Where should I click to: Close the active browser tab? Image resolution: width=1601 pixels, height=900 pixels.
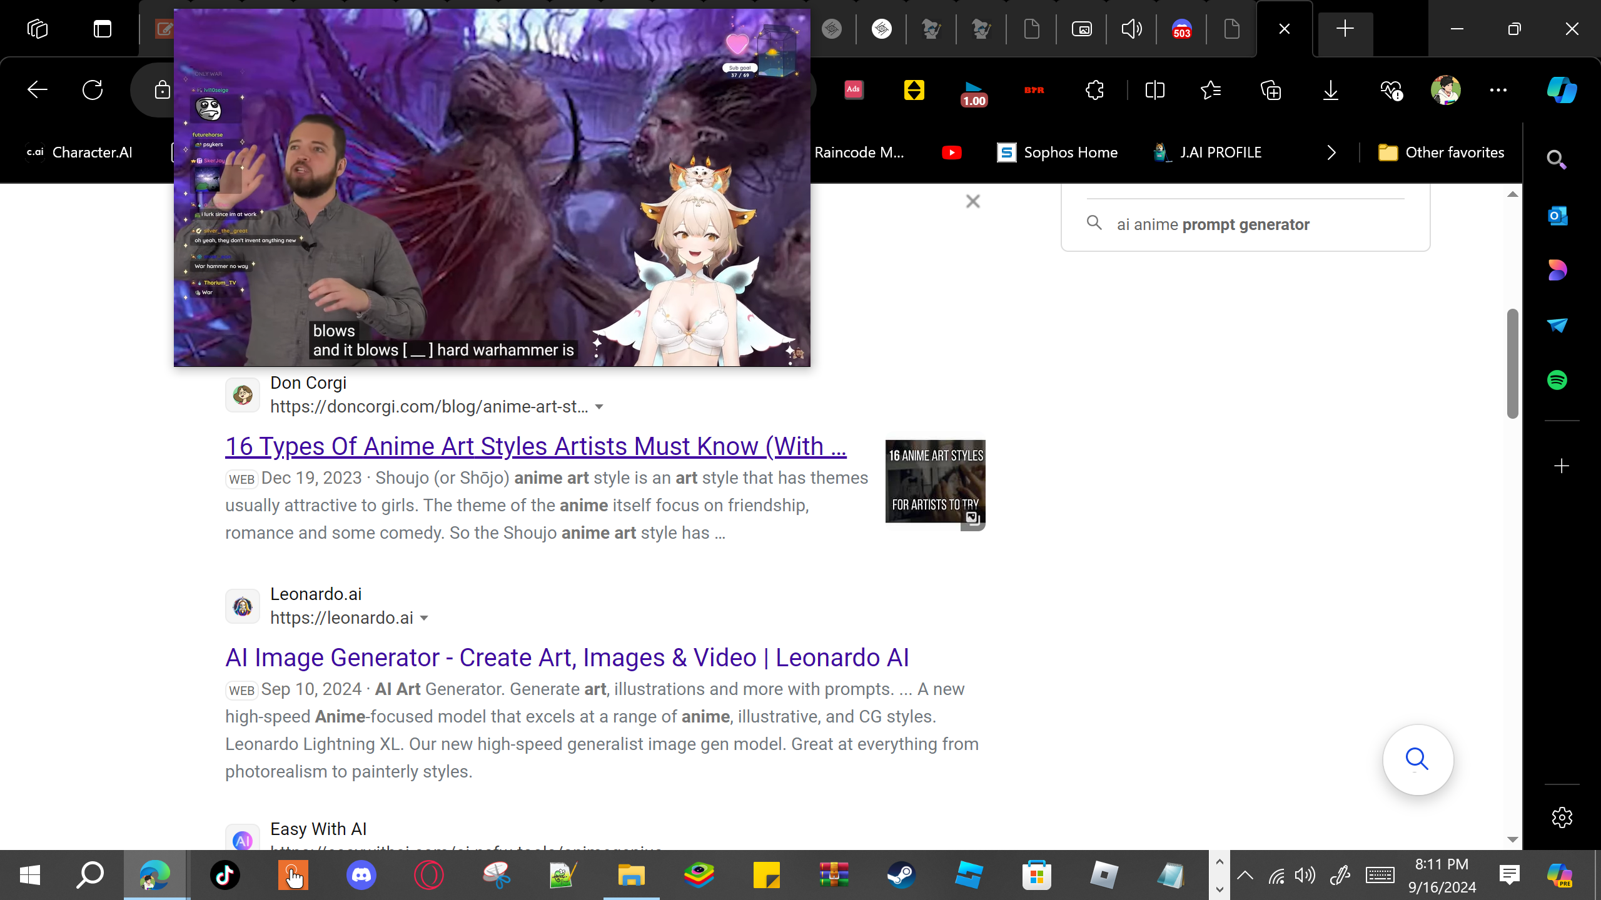tap(1285, 29)
